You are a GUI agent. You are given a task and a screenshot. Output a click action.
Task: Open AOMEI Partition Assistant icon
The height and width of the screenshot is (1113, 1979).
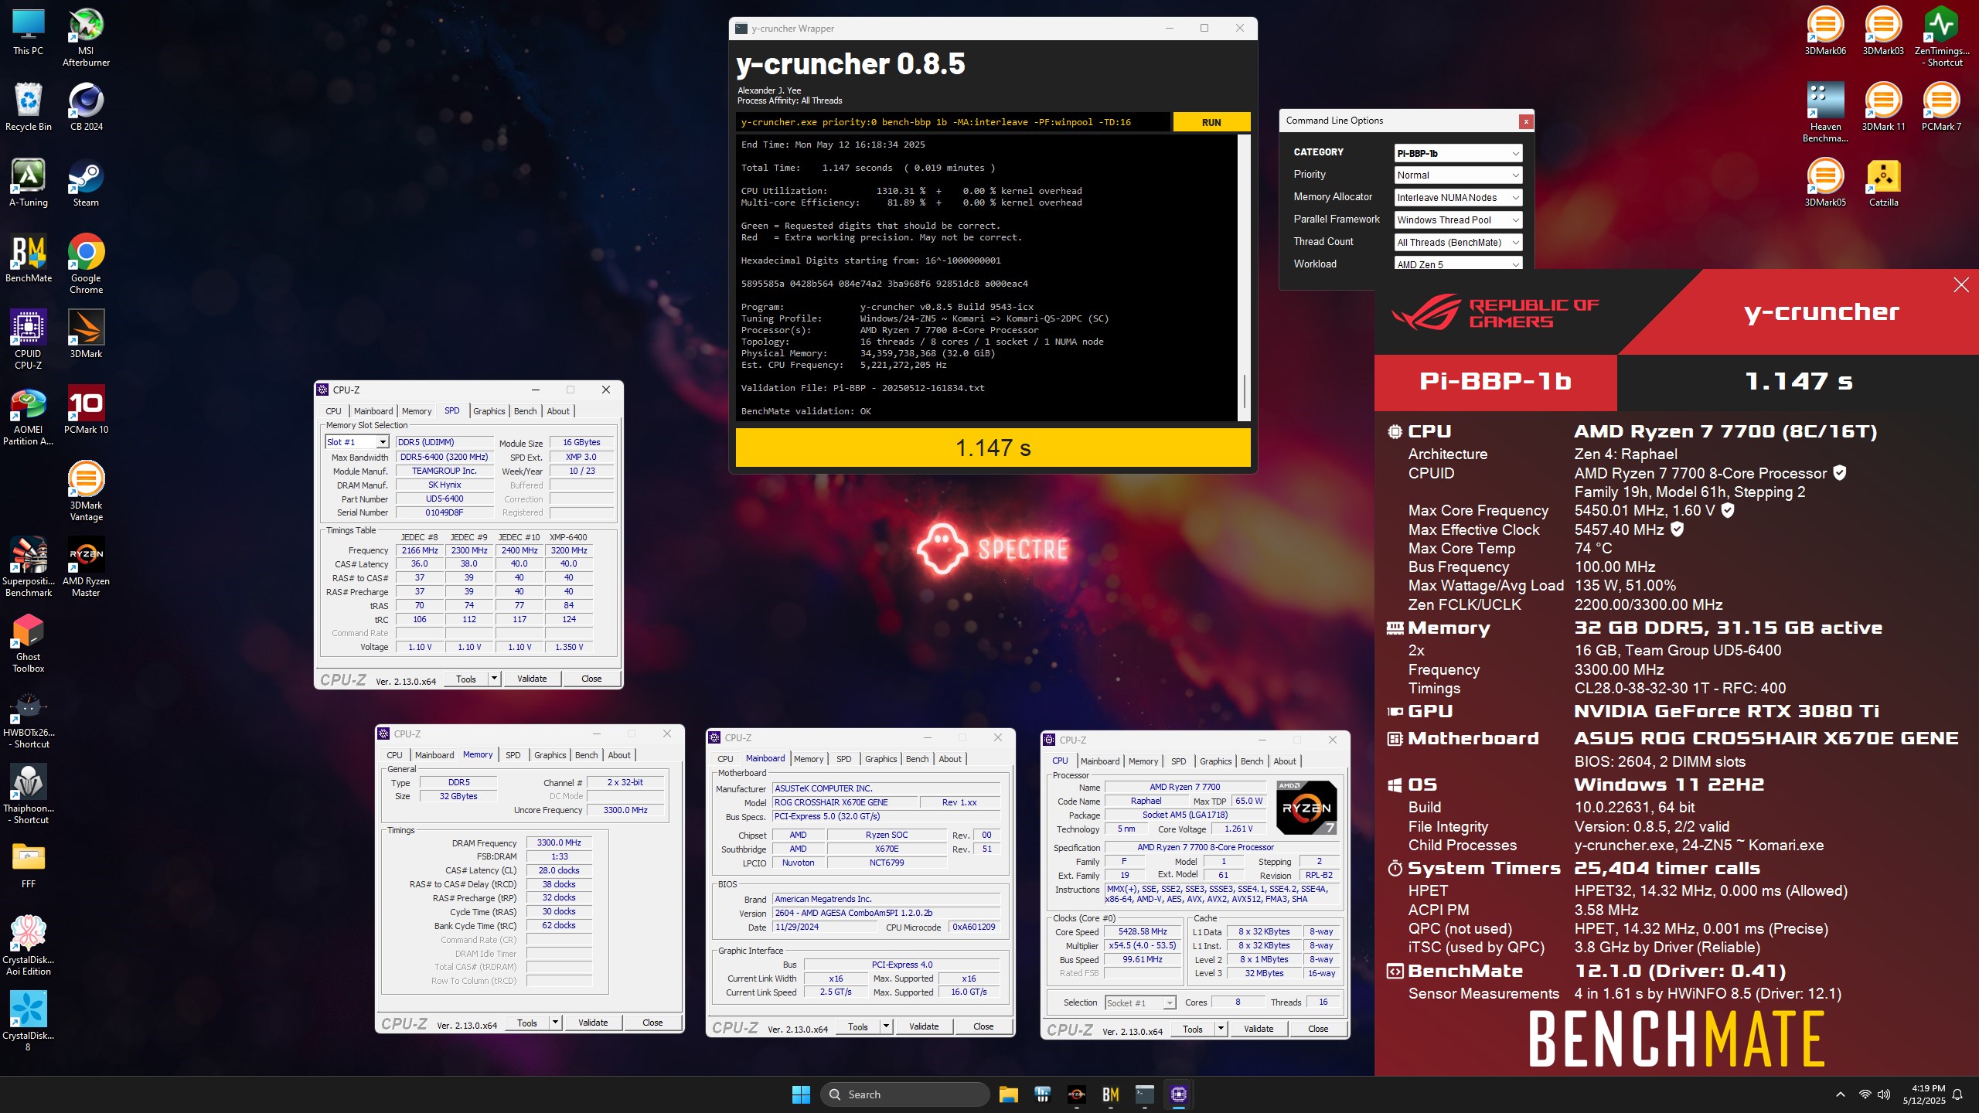point(28,415)
